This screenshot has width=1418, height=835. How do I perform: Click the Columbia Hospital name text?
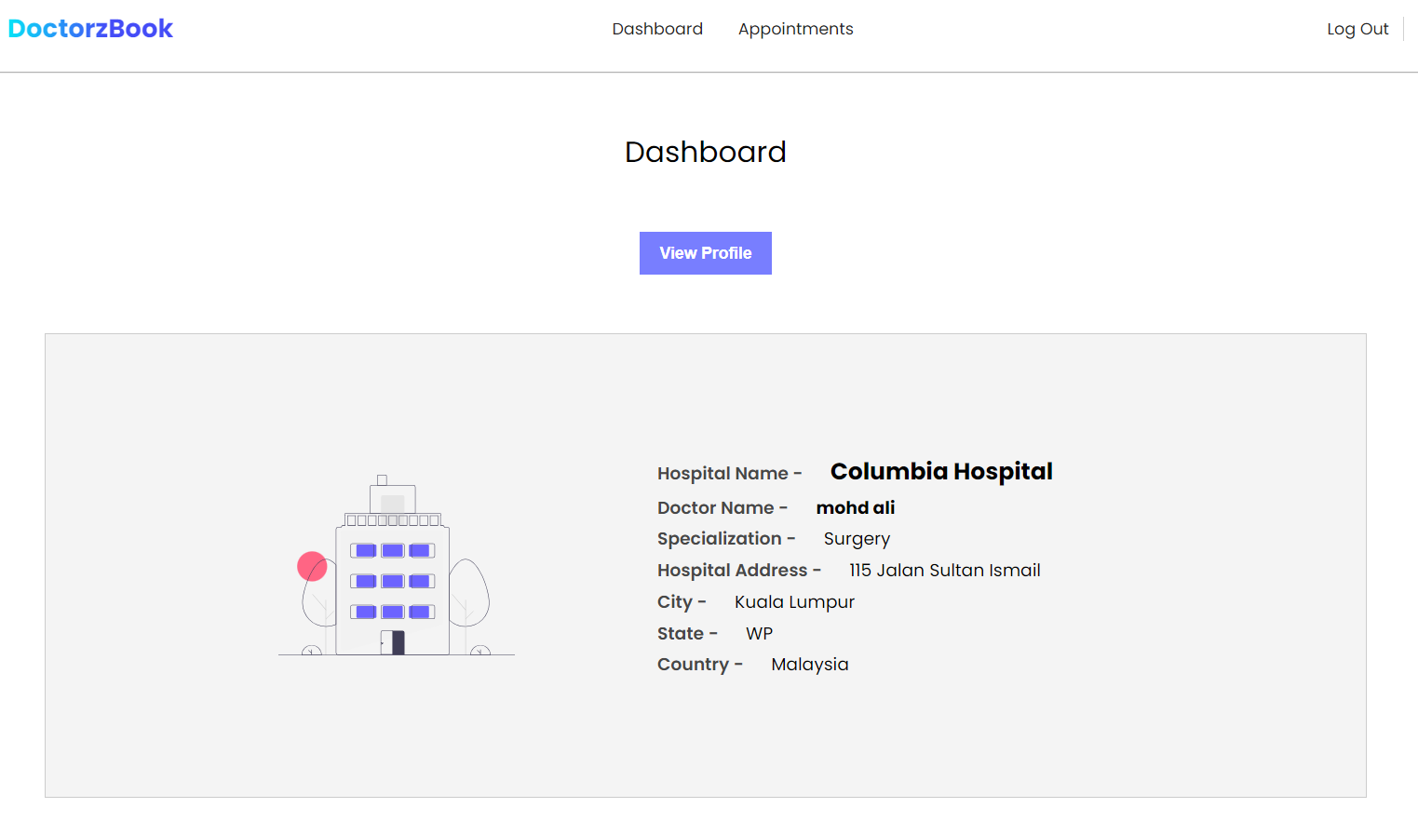click(941, 472)
